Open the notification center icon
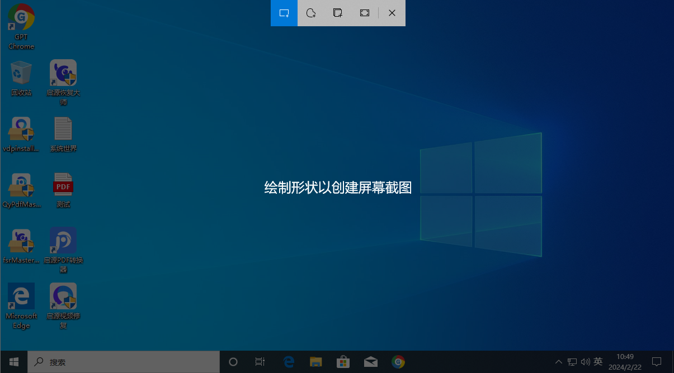Viewport: 674px width, 373px height. point(657,362)
